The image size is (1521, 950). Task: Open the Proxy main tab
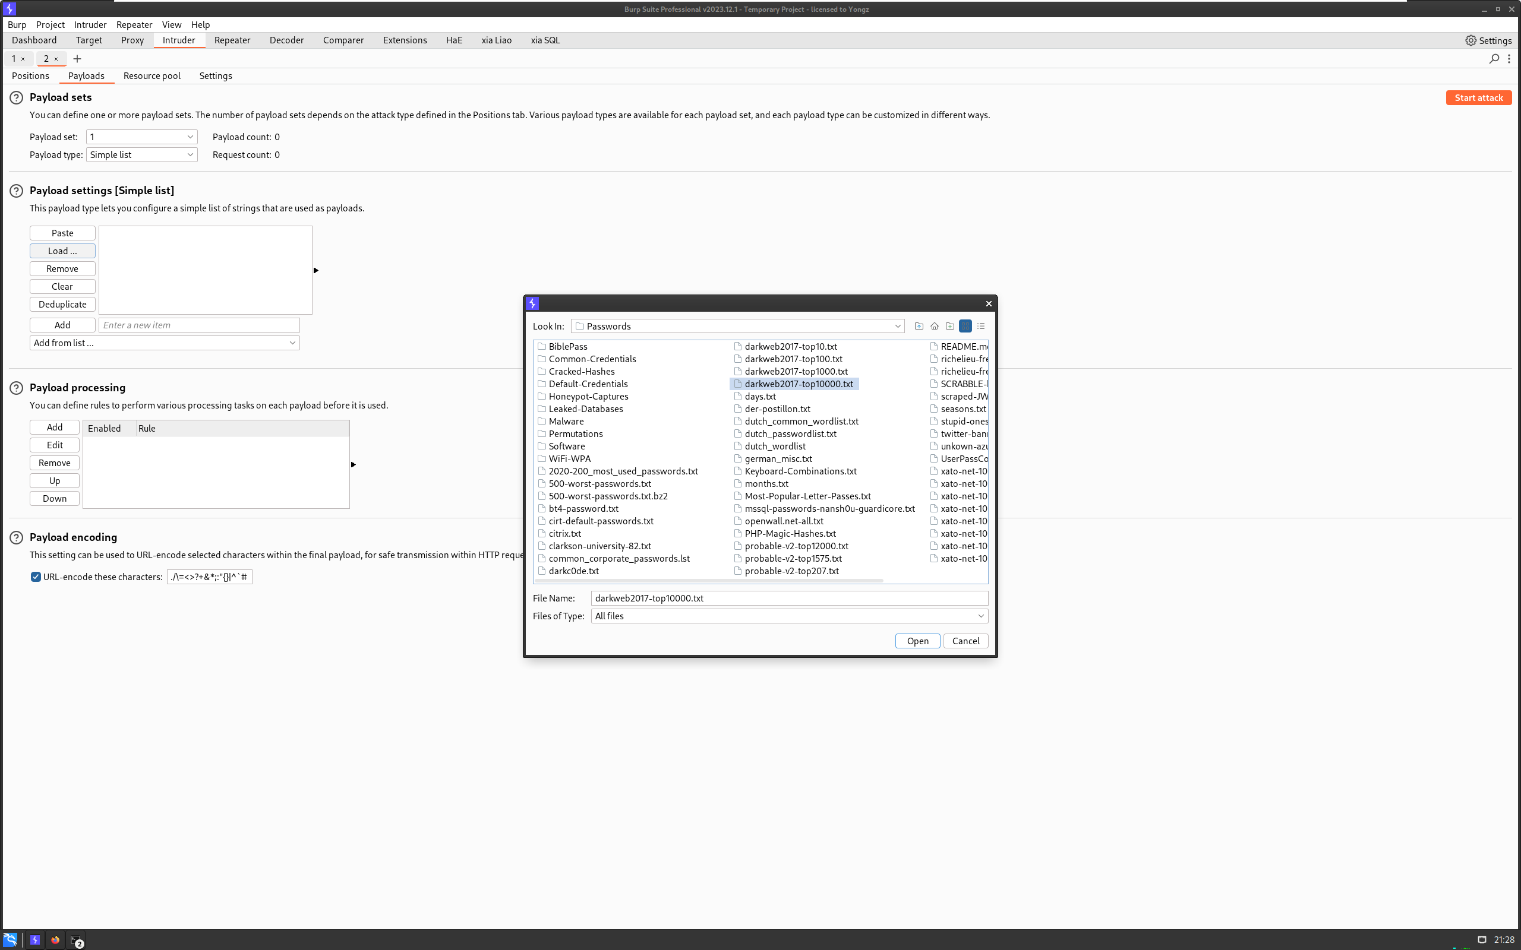point(132,40)
